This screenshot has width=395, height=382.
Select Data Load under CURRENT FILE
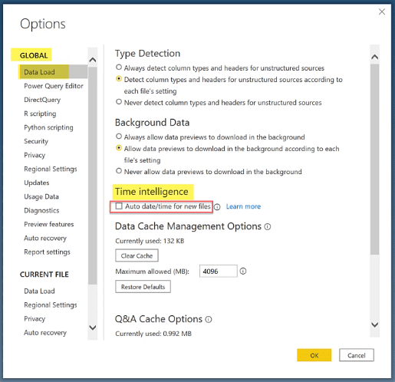[39, 291]
